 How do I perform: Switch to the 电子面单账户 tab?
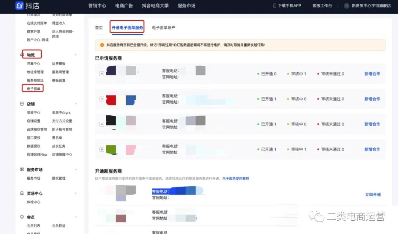(x=163, y=28)
